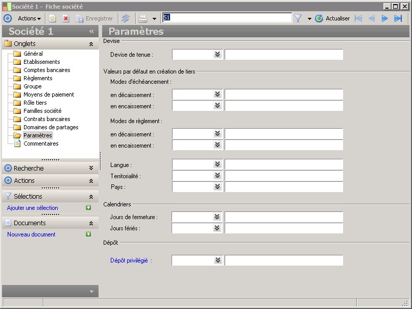Collapse the left sidebar with double chevron
The image size is (412, 309).
pos(91,31)
